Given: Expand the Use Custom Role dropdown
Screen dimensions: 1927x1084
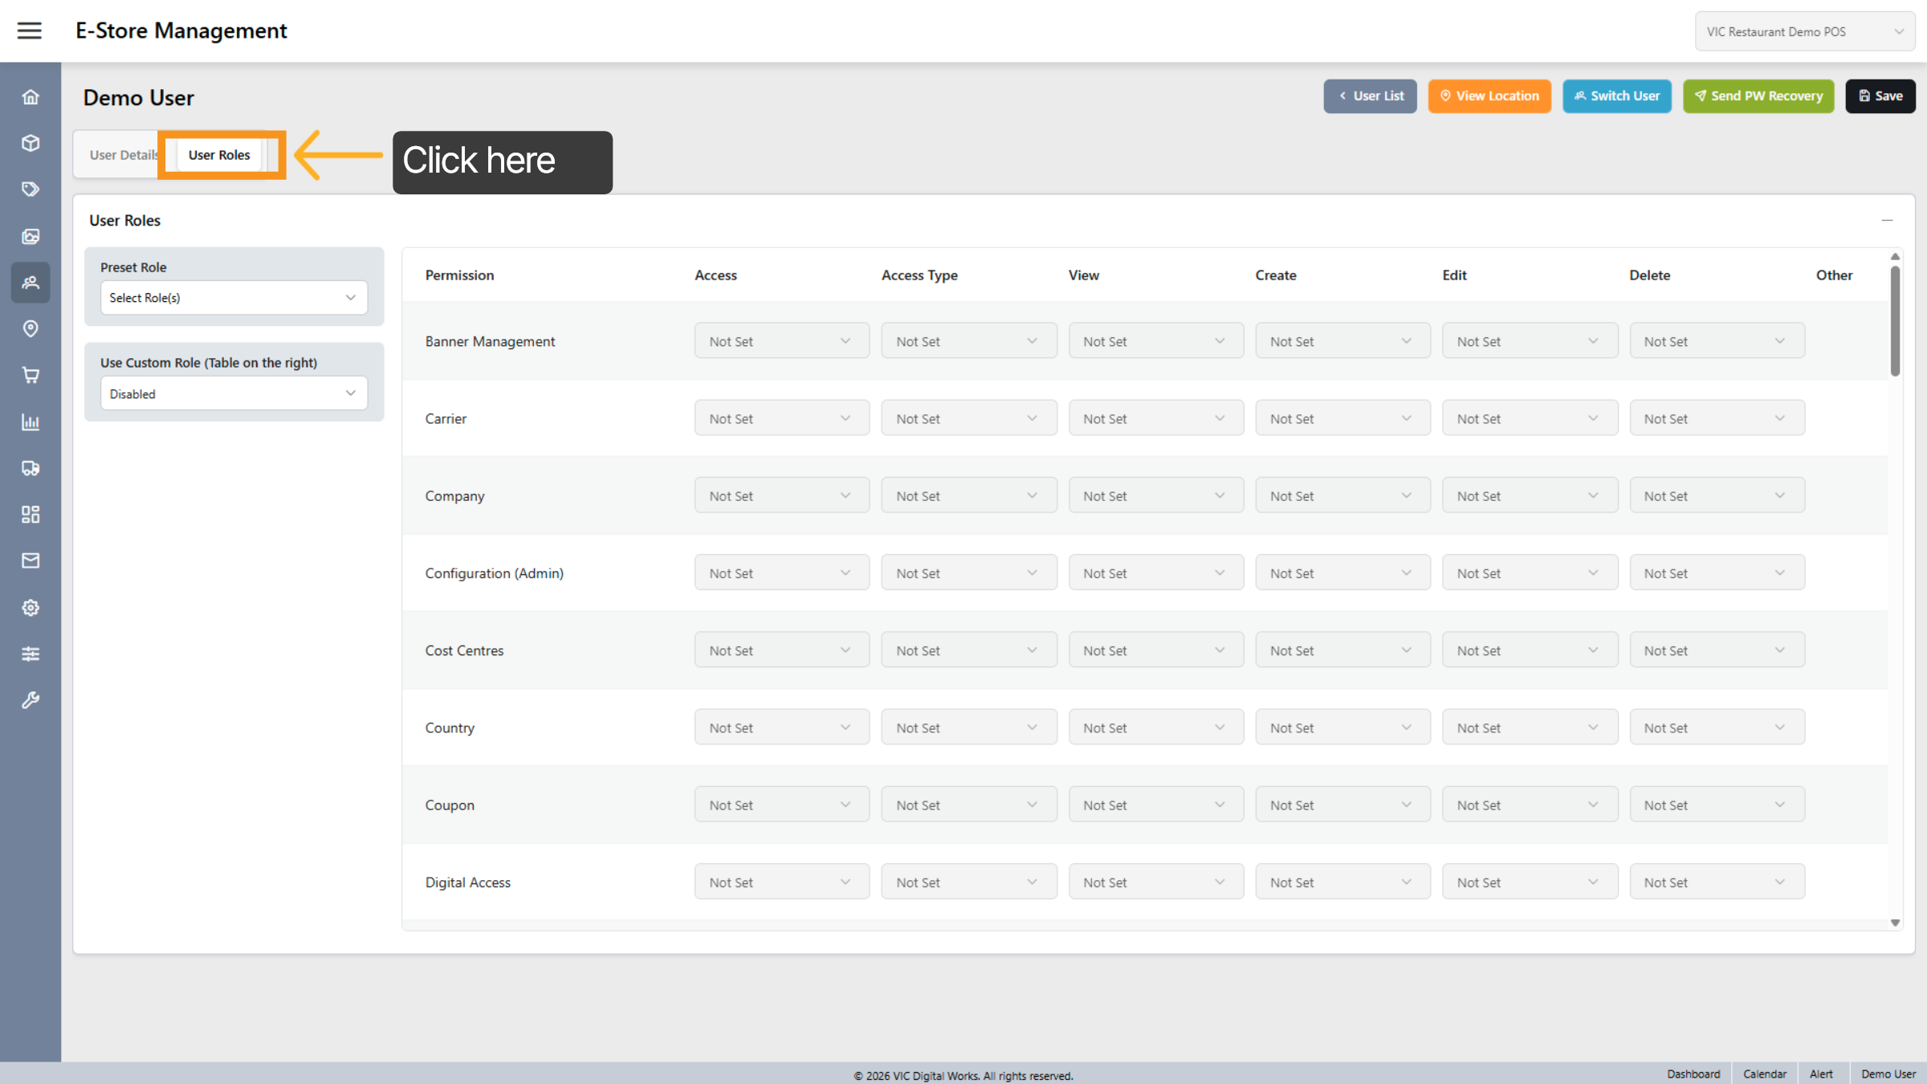Looking at the screenshot, I should (x=233, y=393).
